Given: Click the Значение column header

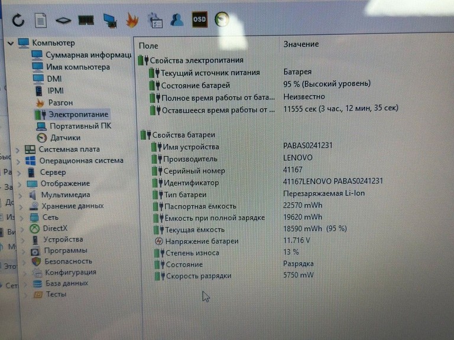Looking at the screenshot, I should tap(301, 44).
